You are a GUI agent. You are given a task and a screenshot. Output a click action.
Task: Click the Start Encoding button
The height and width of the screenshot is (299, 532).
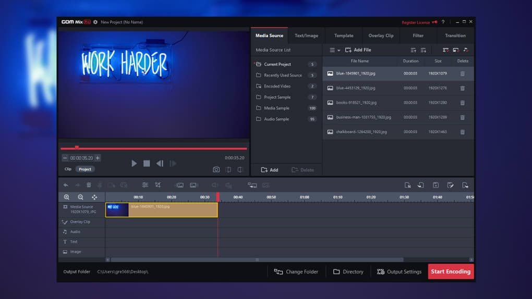click(451, 271)
